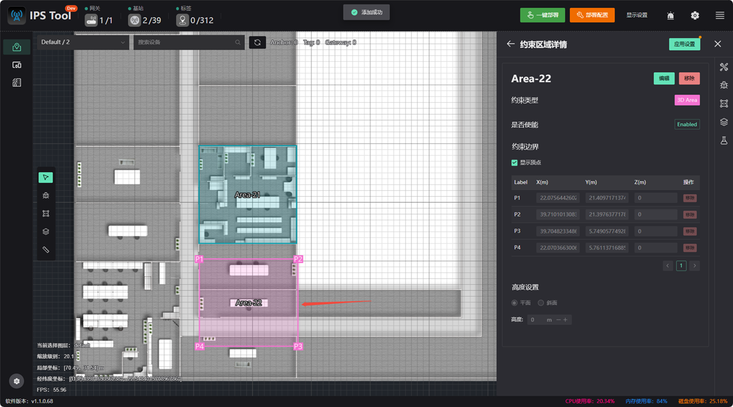Image resolution: width=733 pixels, height=407 pixels.
Task: Select the flat plane height radio option
Action: [514, 303]
